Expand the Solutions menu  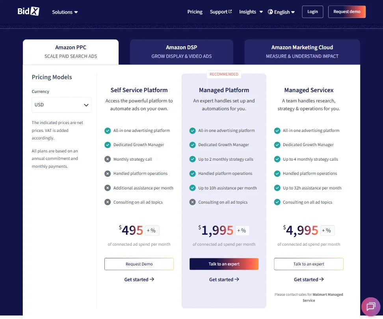65,12
